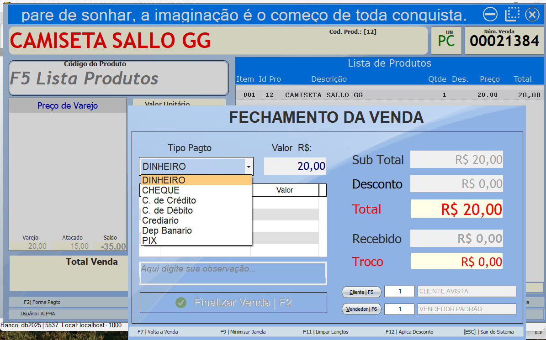Click the UN PC unit indicator icon
The height and width of the screenshot is (340, 546).
(x=446, y=40)
